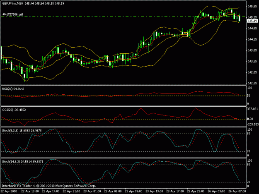The image size is (259, 194).
Task: Select the #41757506 sell order label
Action: [x=12, y=14]
